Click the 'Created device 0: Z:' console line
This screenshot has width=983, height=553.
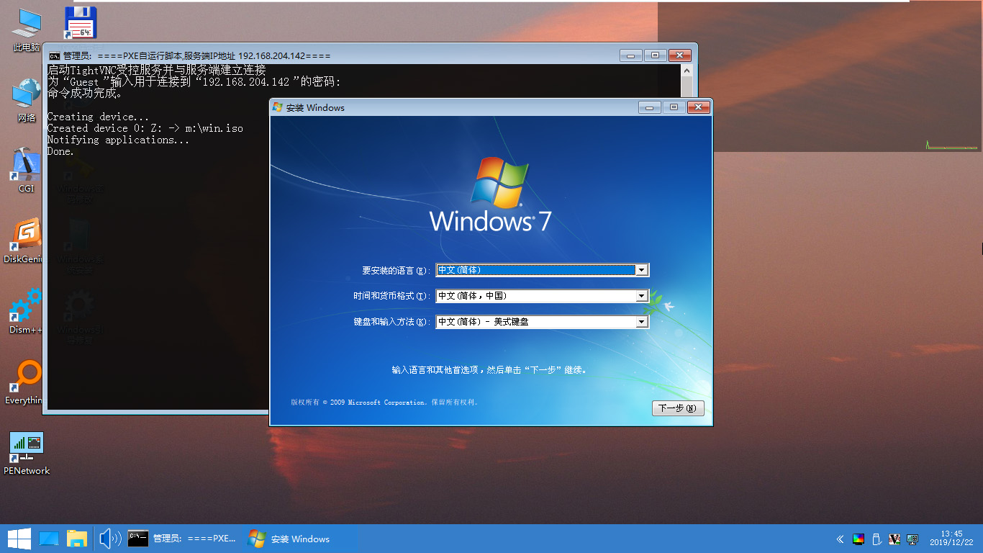pyautogui.click(x=145, y=128)
